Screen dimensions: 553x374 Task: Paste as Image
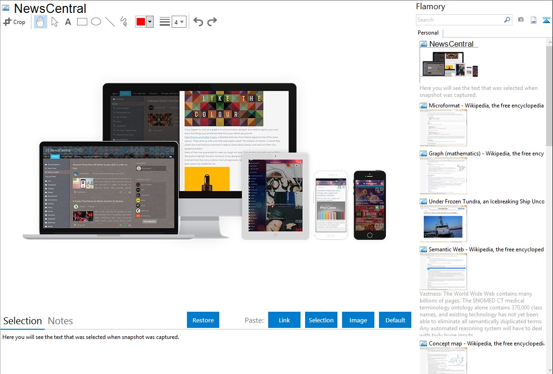358,320
